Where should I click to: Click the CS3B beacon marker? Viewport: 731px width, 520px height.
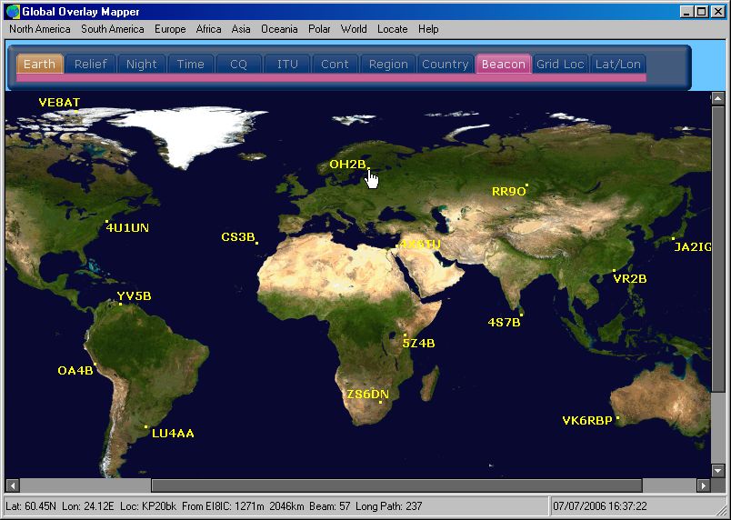point(257,243)
